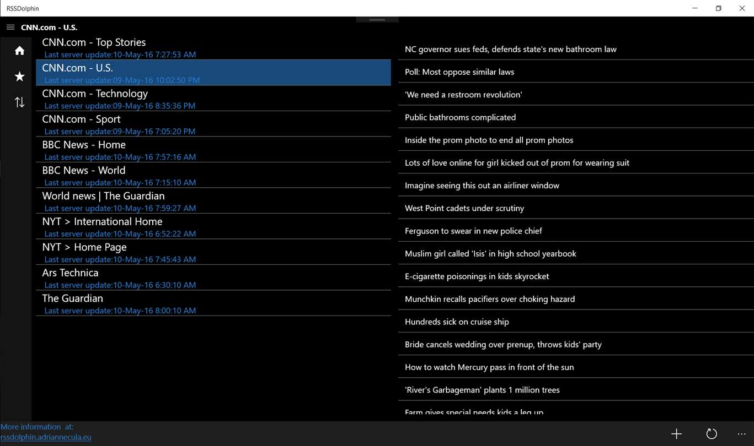Open 'Lots of love online for girl' article
This screenshot has height=446, width=754.
pos(576,162)
